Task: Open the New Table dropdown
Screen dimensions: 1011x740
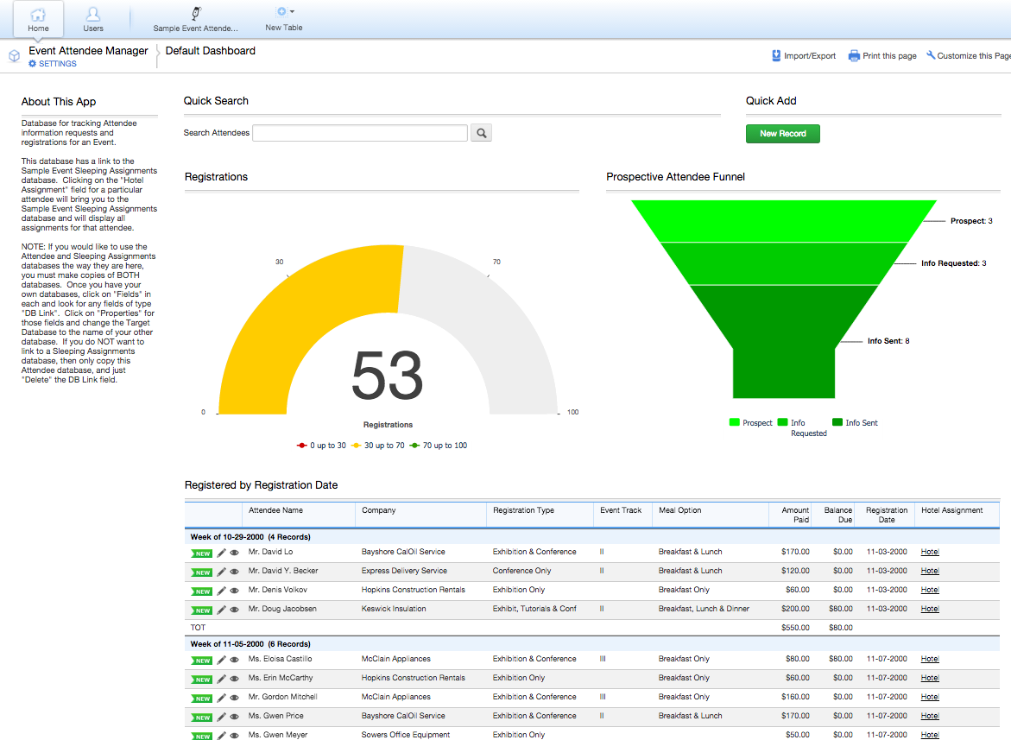Action: [284, 19]
